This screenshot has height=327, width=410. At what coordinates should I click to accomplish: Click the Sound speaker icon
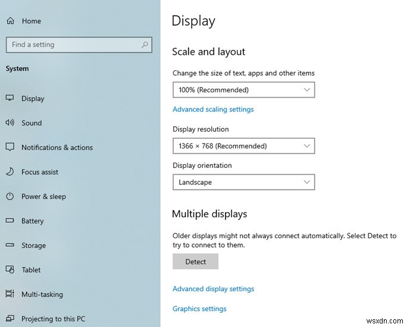point(10,123)
